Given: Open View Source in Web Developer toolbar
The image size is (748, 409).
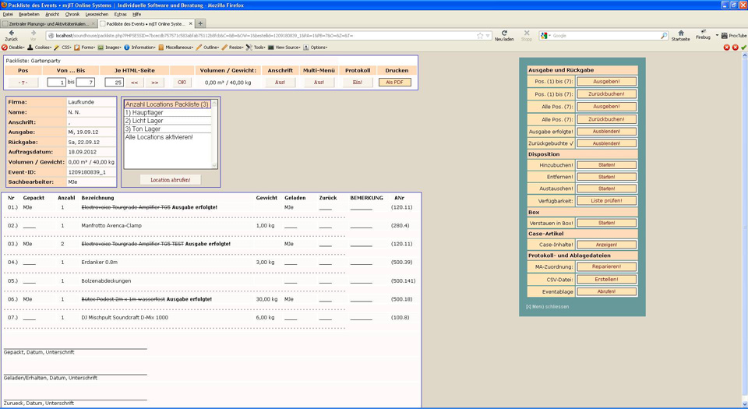Looking at the screenshot, I should click(x=284, y=48).
